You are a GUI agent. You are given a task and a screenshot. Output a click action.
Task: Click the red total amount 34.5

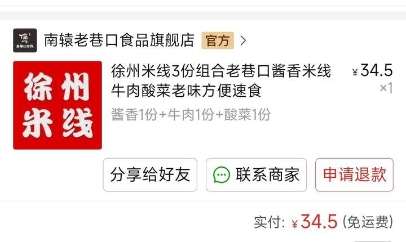point(319,222)
